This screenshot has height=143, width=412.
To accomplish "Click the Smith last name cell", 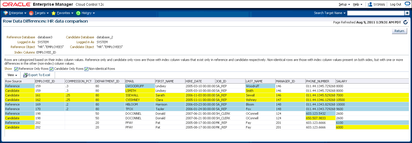I will [260, 90].
